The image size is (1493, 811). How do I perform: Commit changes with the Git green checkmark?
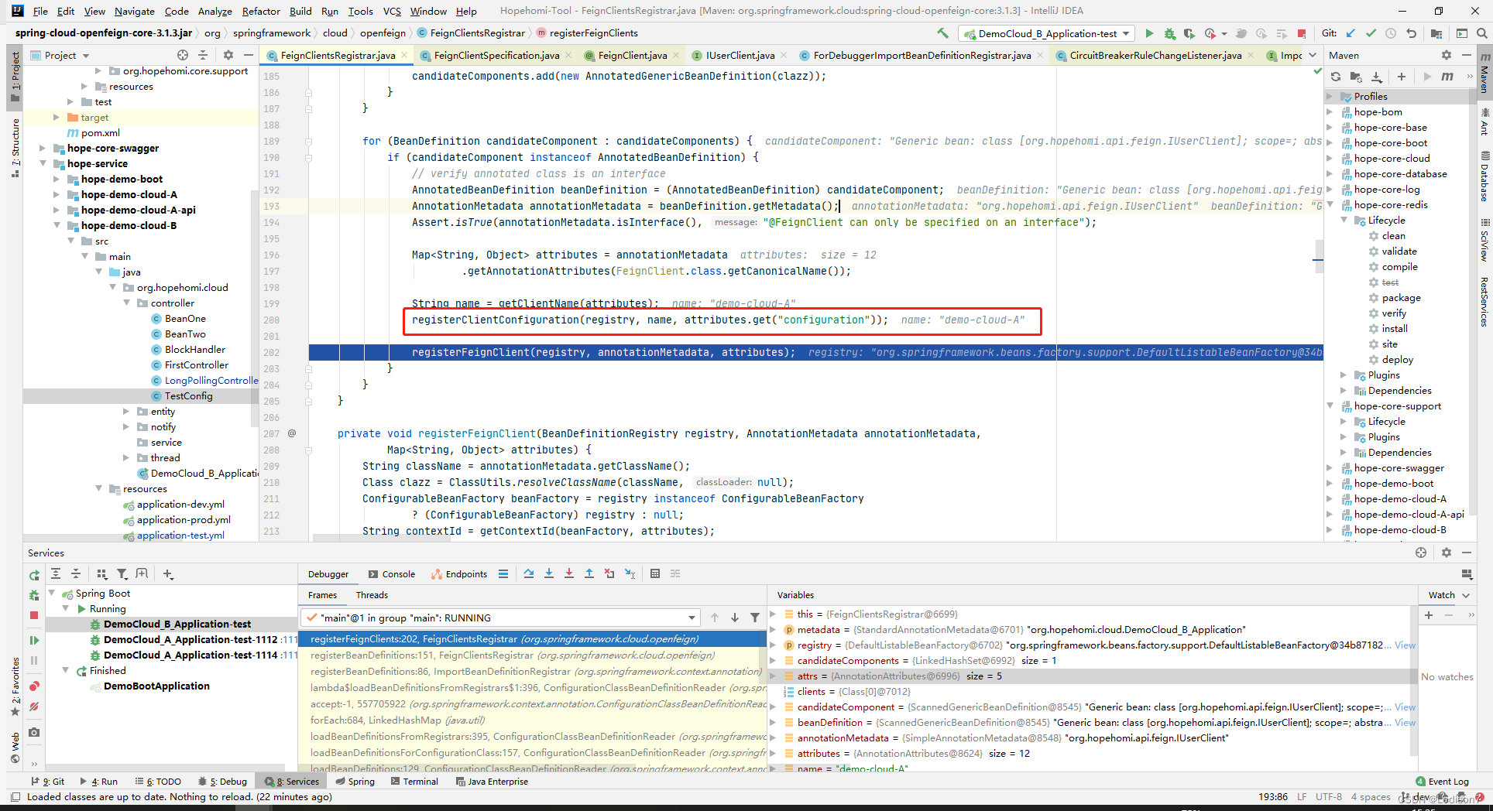1371,33
